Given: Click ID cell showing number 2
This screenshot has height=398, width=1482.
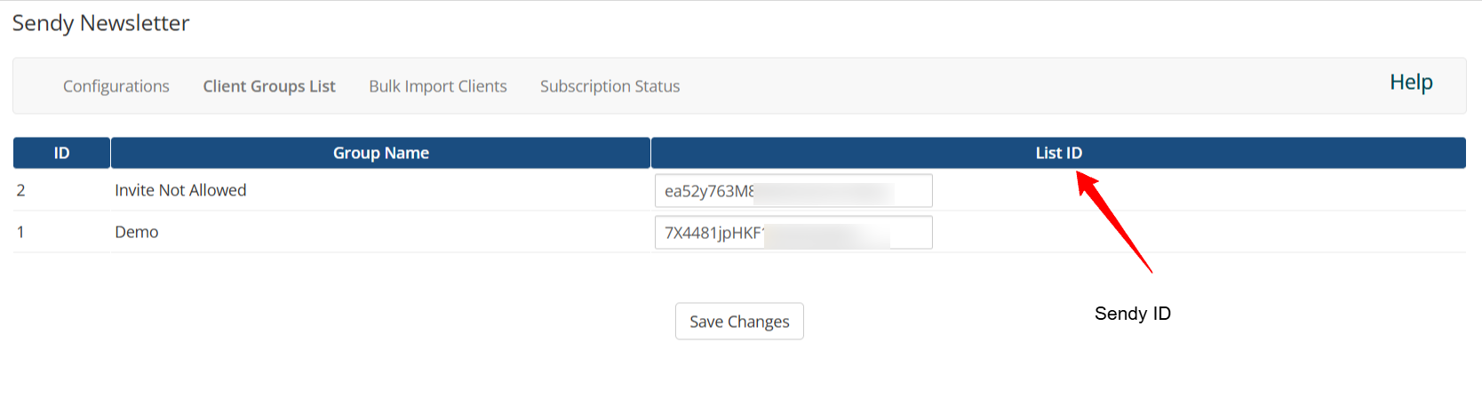Looking at the screenshot, I should [x=21, y=190].
